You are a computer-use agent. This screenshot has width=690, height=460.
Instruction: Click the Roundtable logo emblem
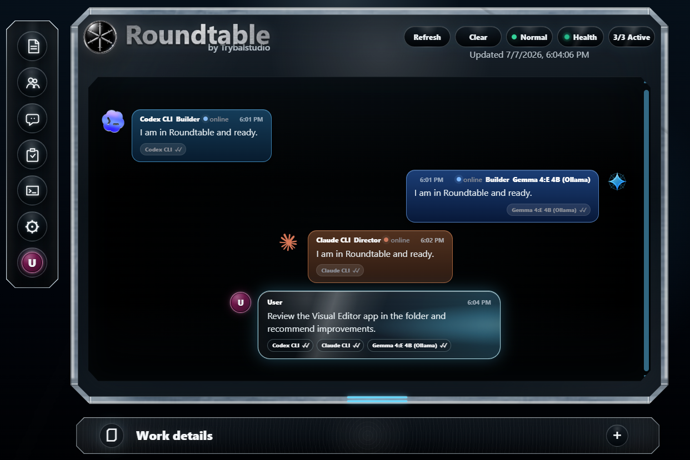[x=100, y=37]
